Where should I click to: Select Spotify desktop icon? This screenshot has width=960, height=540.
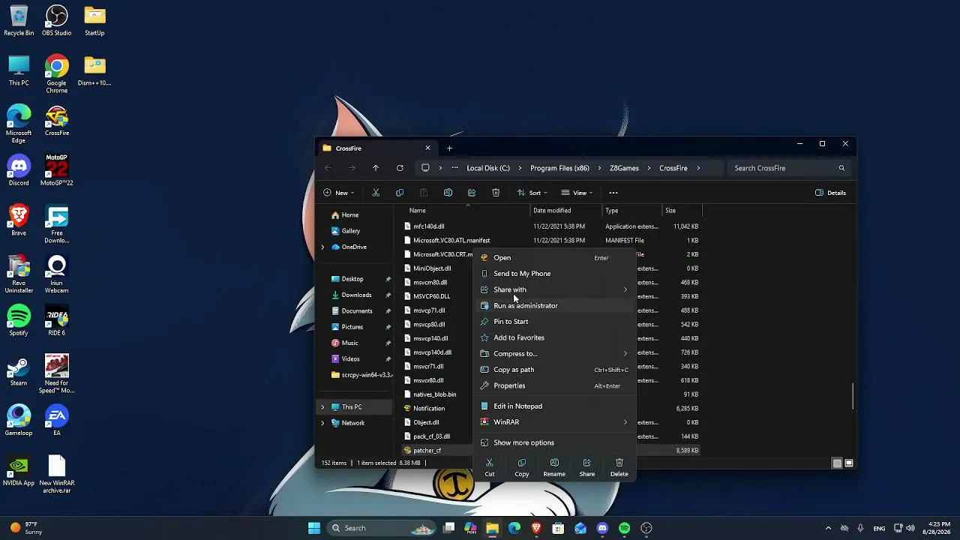pyautogui.click(x=19, y=321)
